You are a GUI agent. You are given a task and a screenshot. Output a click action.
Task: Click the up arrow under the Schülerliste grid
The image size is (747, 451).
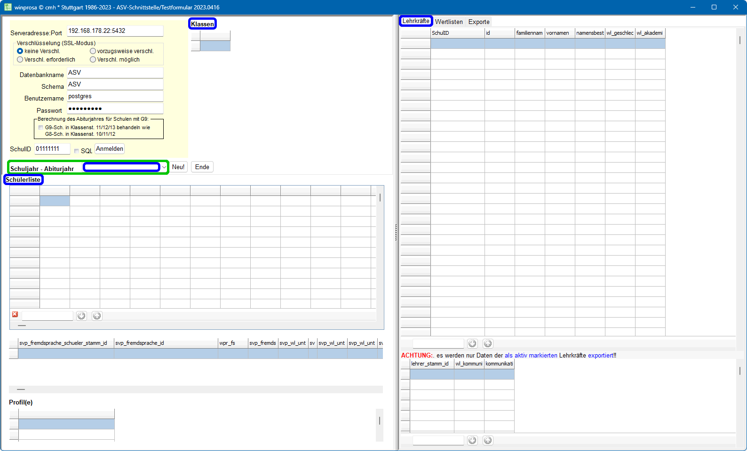click(x=97, y=316)
